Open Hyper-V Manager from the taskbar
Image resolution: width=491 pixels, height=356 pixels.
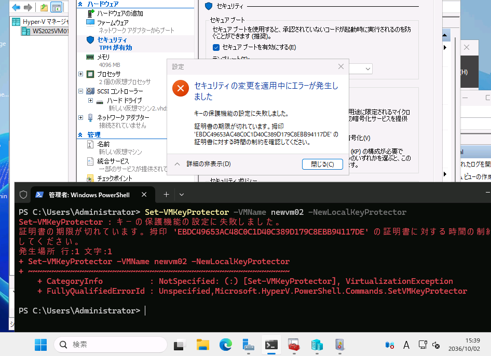pos(317,345)
